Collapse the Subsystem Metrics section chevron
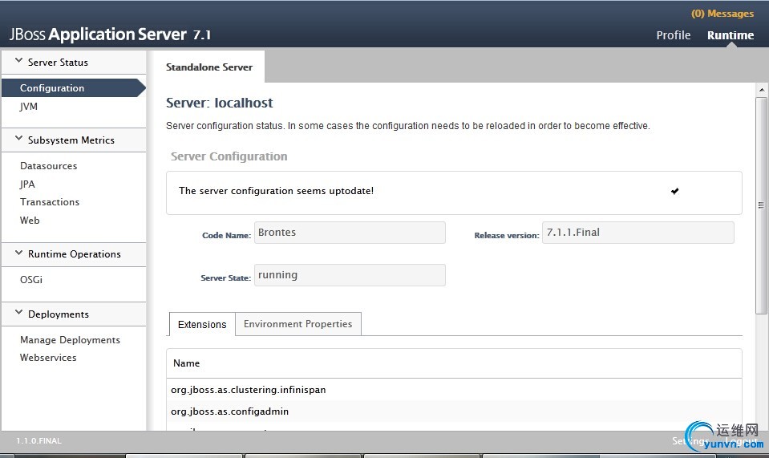Image resolution: width=769 pixels, height=458 pixels. [18, 138]
